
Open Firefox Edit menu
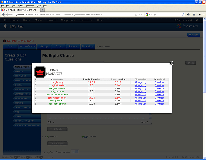[8, 6]
